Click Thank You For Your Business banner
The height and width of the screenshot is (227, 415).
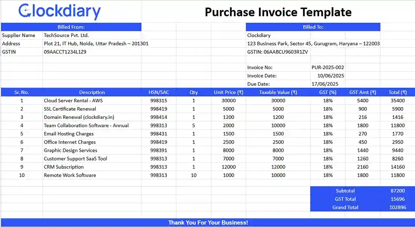pos(208,222)
